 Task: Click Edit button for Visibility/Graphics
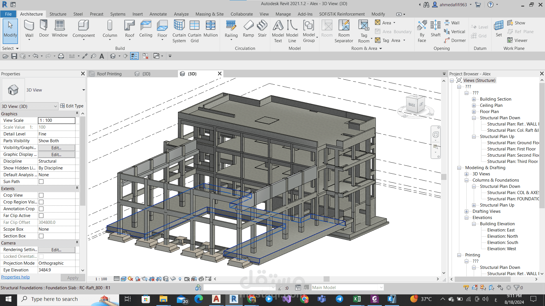(x=56, y=148)
